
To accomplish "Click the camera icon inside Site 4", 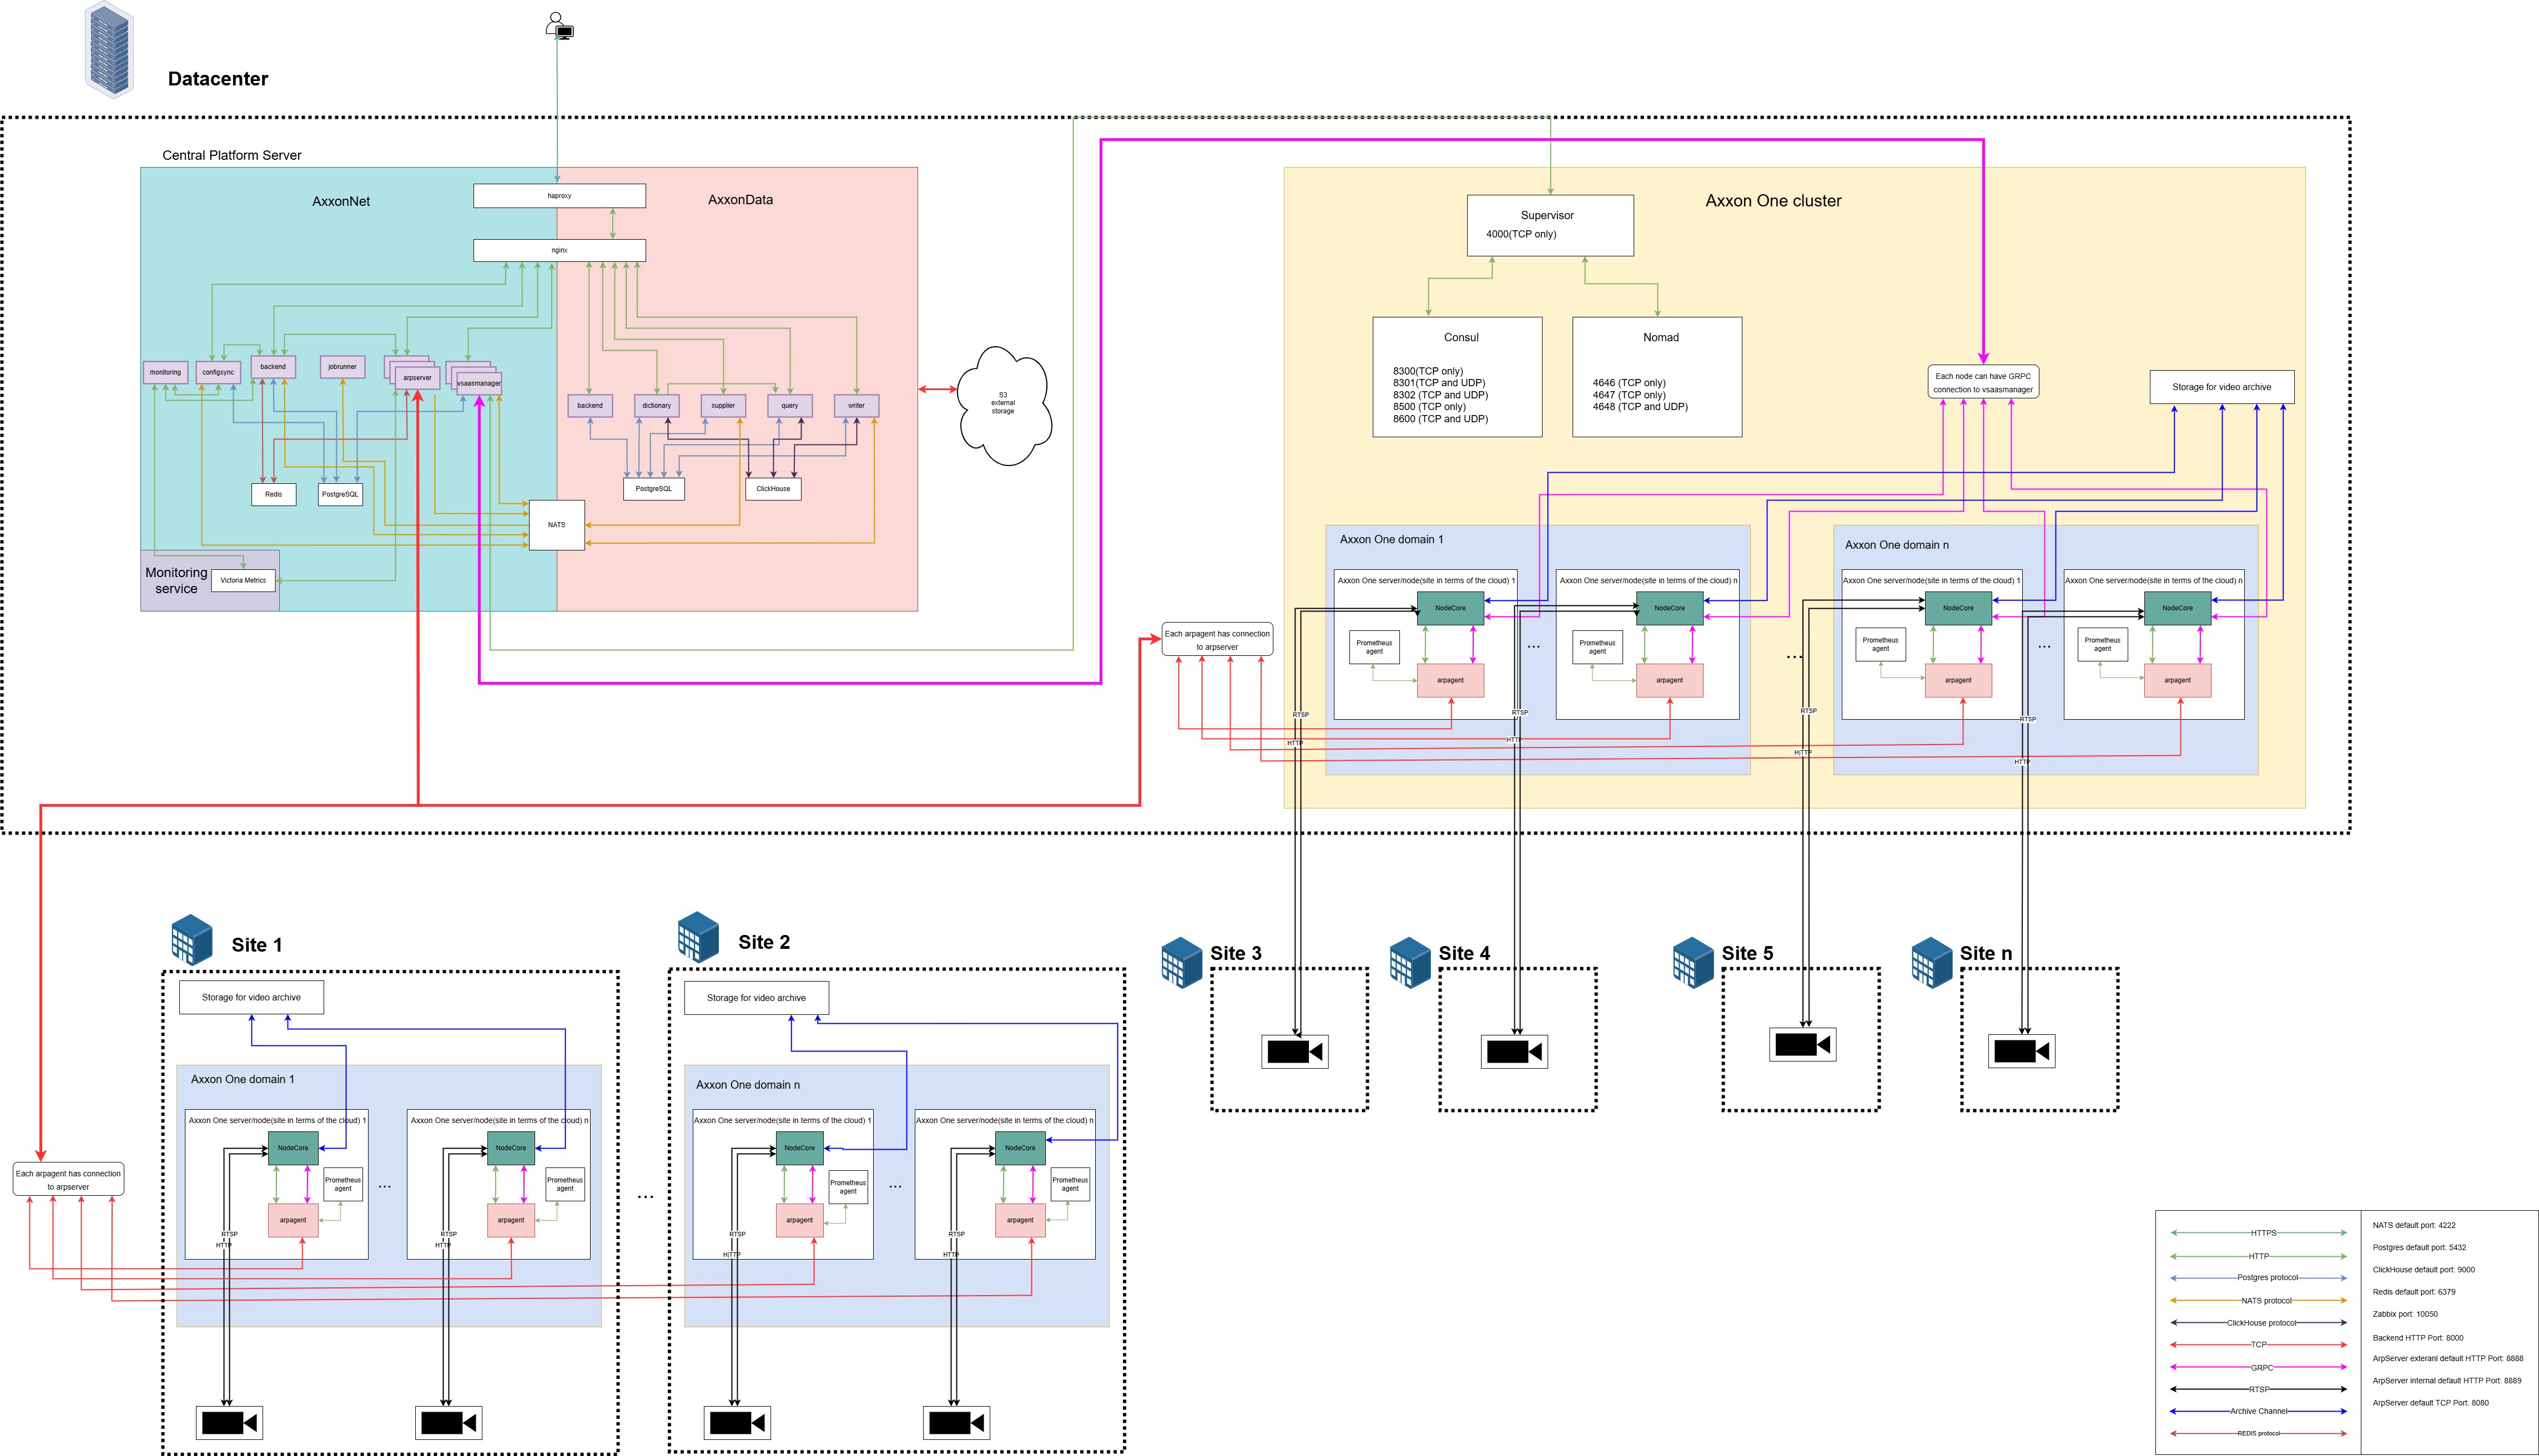I will click(x=1514, y=1051).
